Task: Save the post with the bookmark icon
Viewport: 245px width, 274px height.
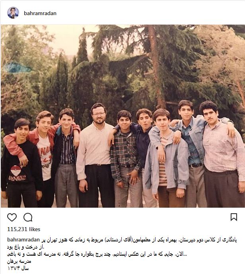Action: [234, 217]
